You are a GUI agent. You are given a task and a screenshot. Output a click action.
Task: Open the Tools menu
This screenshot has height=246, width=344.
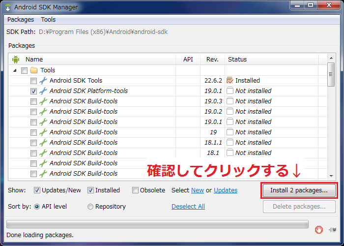(48, 20)
